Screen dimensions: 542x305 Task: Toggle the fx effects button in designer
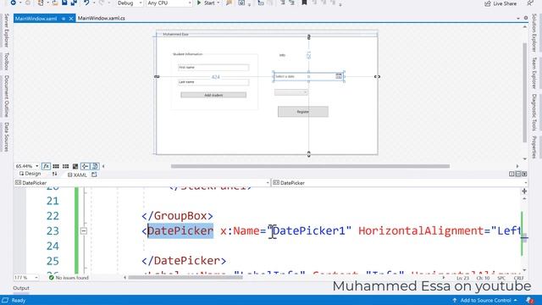46,166
